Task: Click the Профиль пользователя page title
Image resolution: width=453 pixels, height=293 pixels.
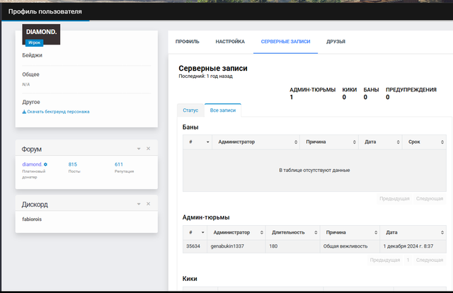Action: [x=45, y=11]
